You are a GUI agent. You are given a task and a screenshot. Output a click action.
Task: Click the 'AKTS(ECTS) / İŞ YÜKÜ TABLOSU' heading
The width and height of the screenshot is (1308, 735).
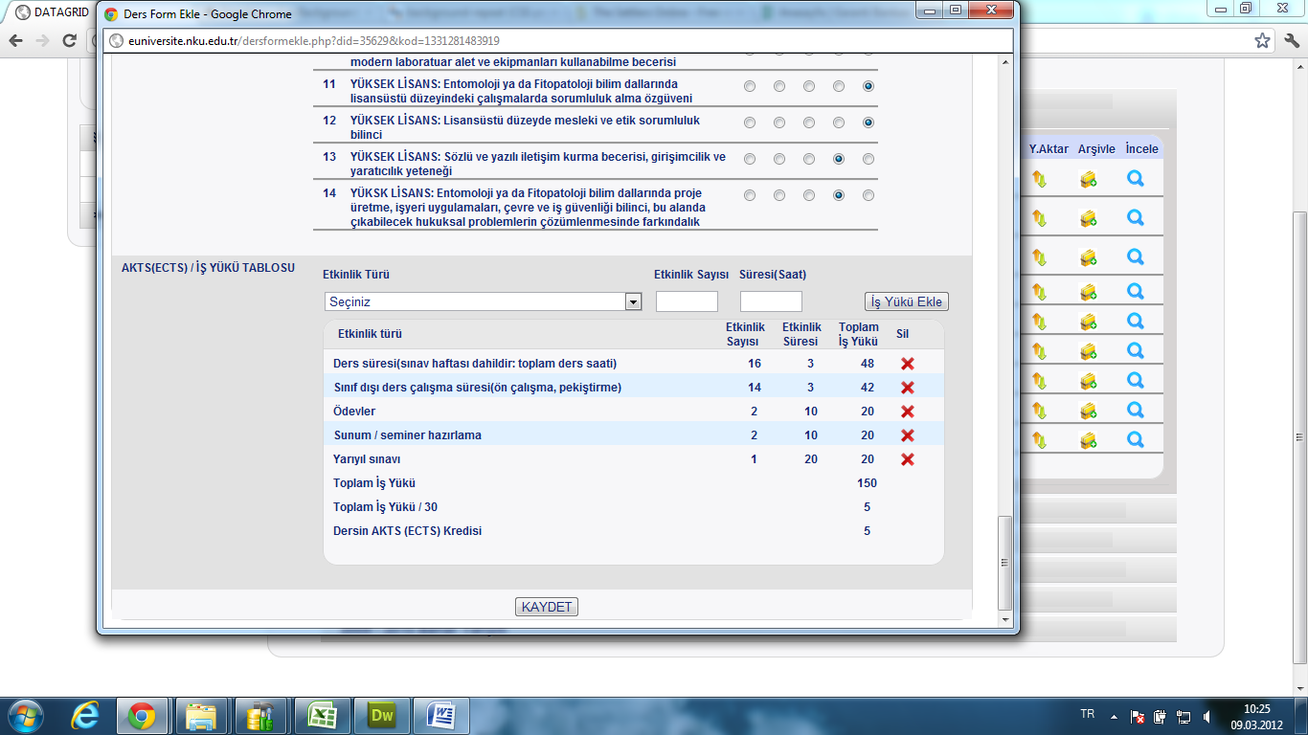(x=208, y=268)
